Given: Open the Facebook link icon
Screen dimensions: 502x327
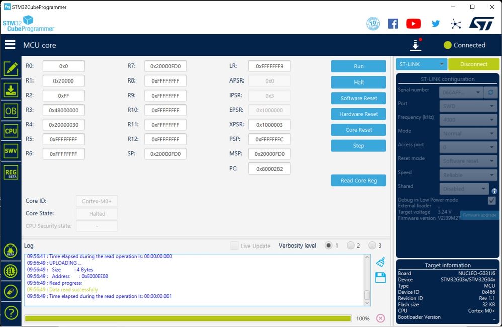Looking at the screenshot, I should coord(393,23).
